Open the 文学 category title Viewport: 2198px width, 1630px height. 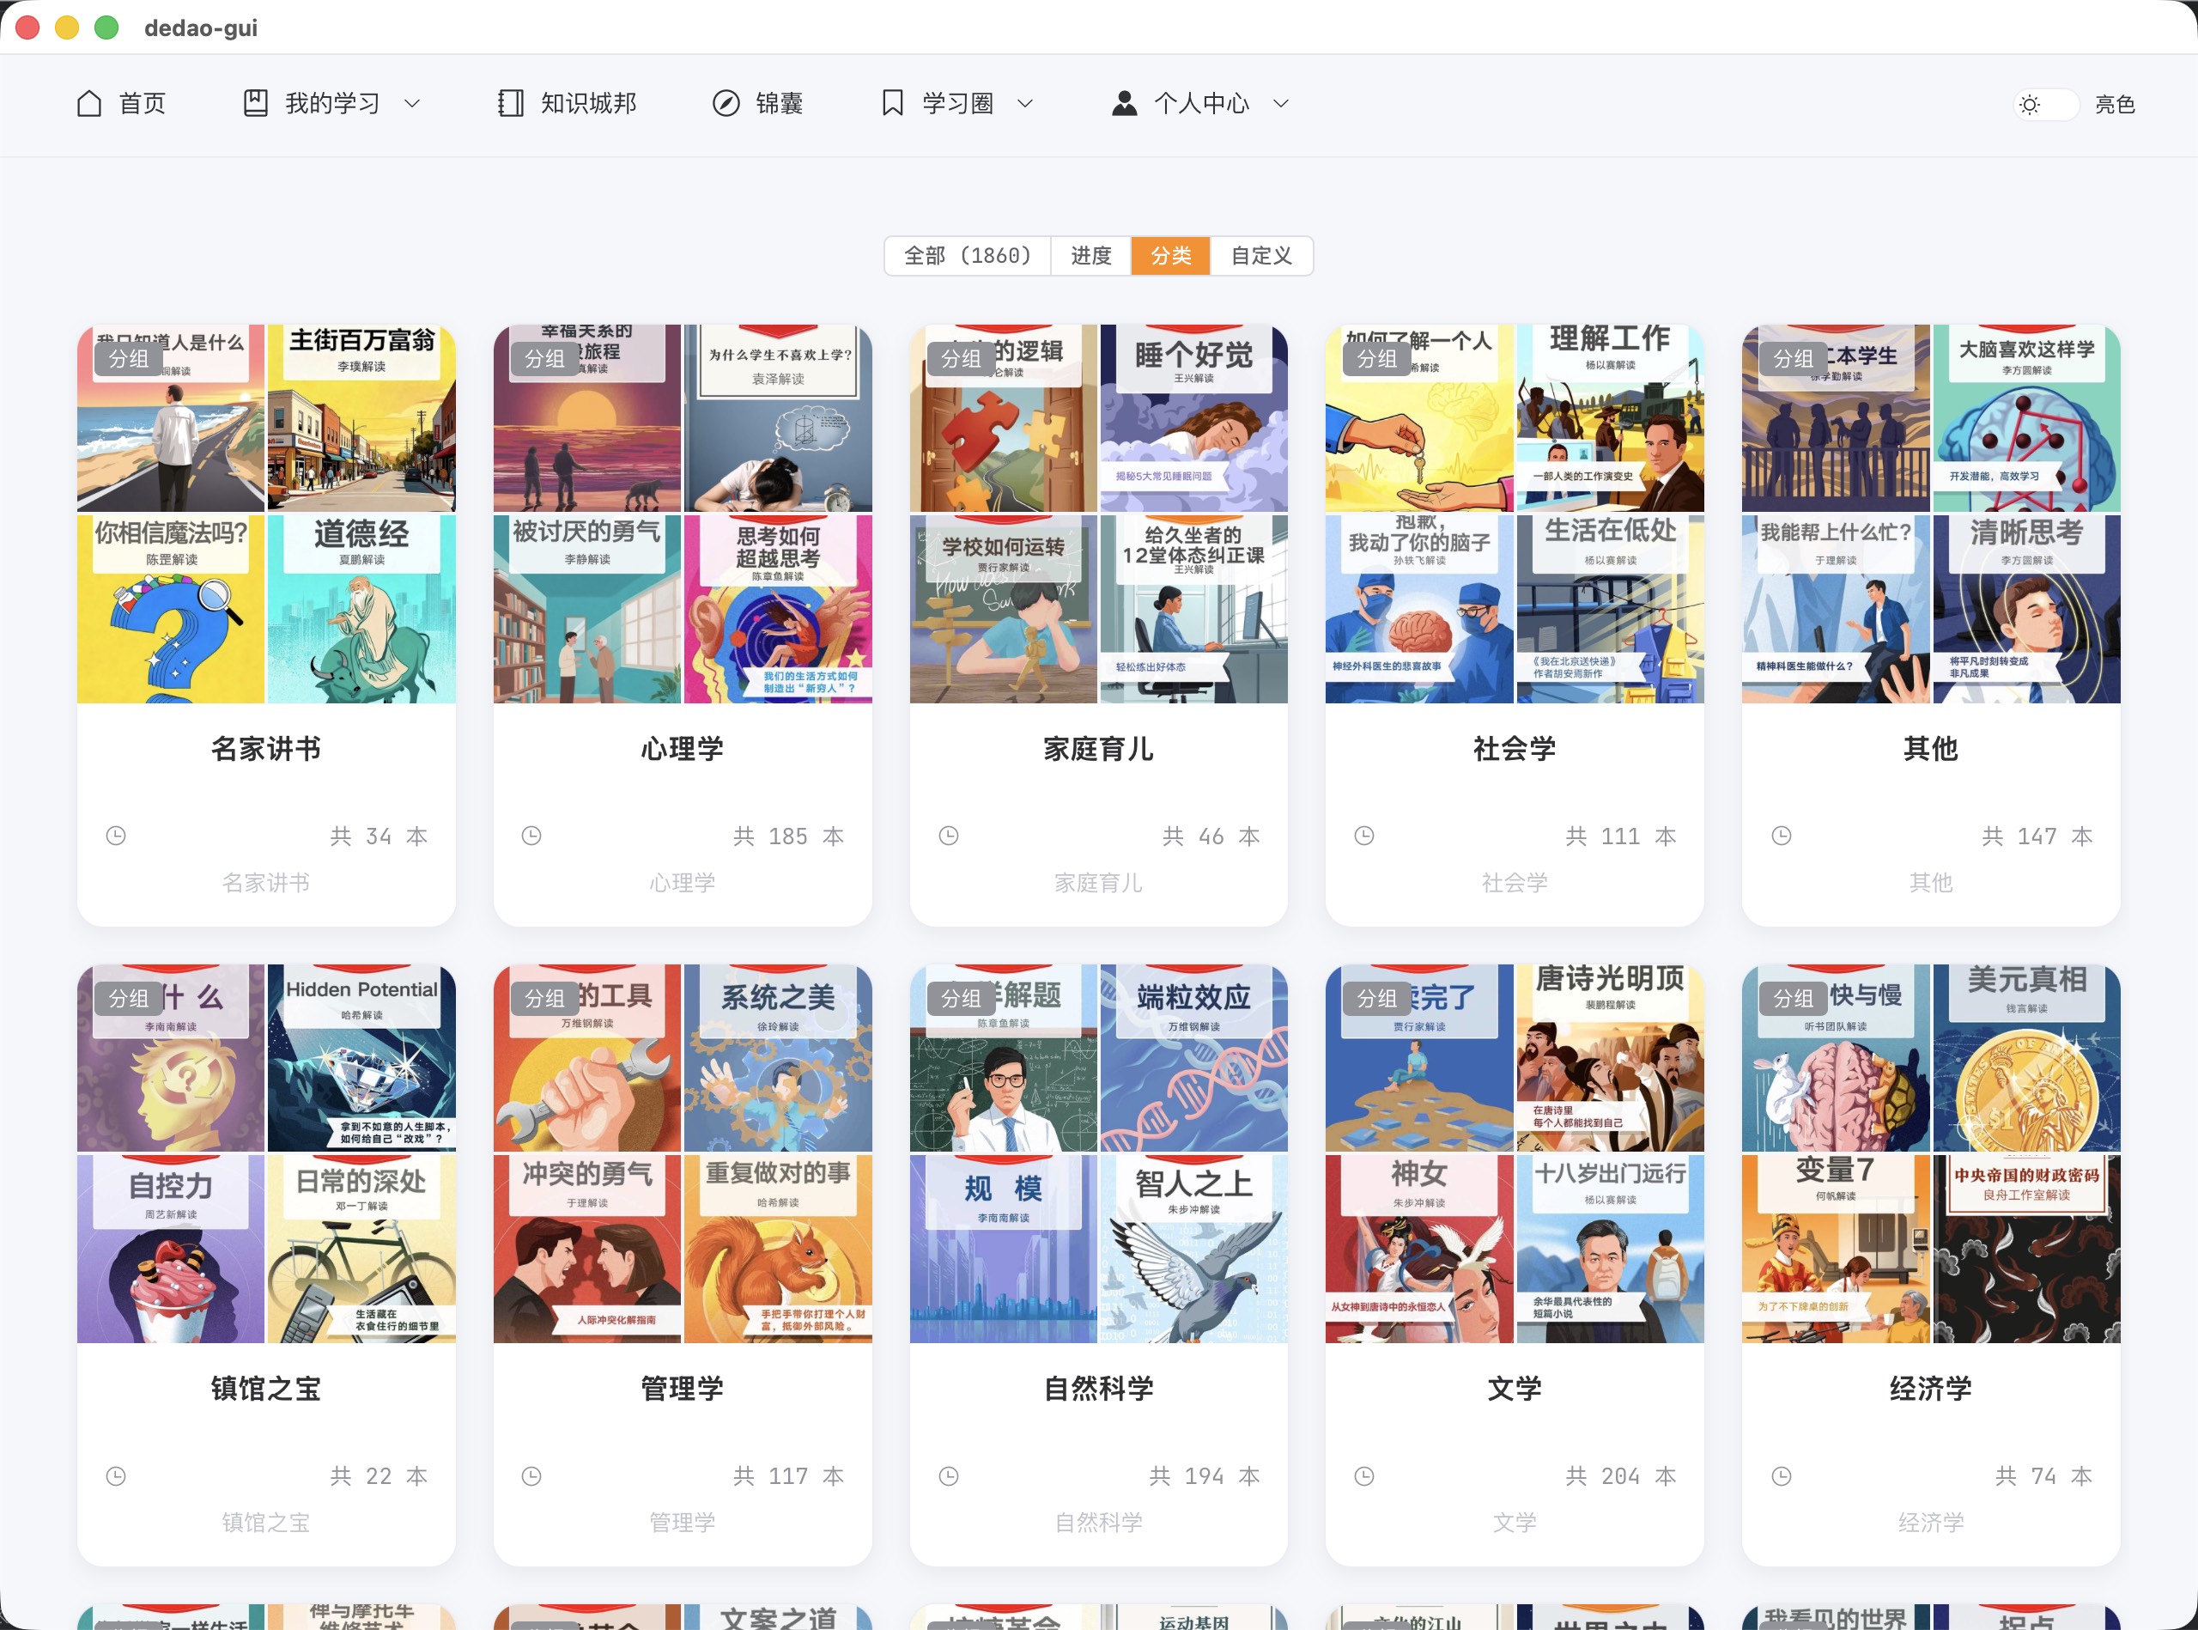[x=1515, y=1389]
